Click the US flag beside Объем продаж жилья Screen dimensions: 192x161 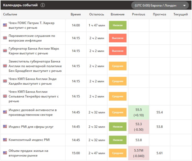pos(5,153)
